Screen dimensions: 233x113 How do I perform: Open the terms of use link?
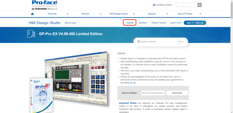130,83
